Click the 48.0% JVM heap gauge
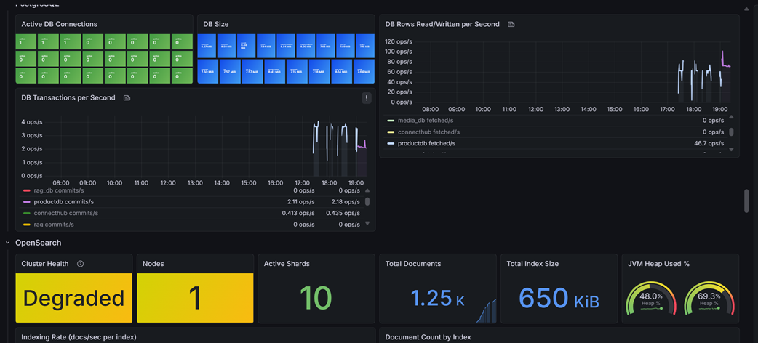 pos(651,299)
